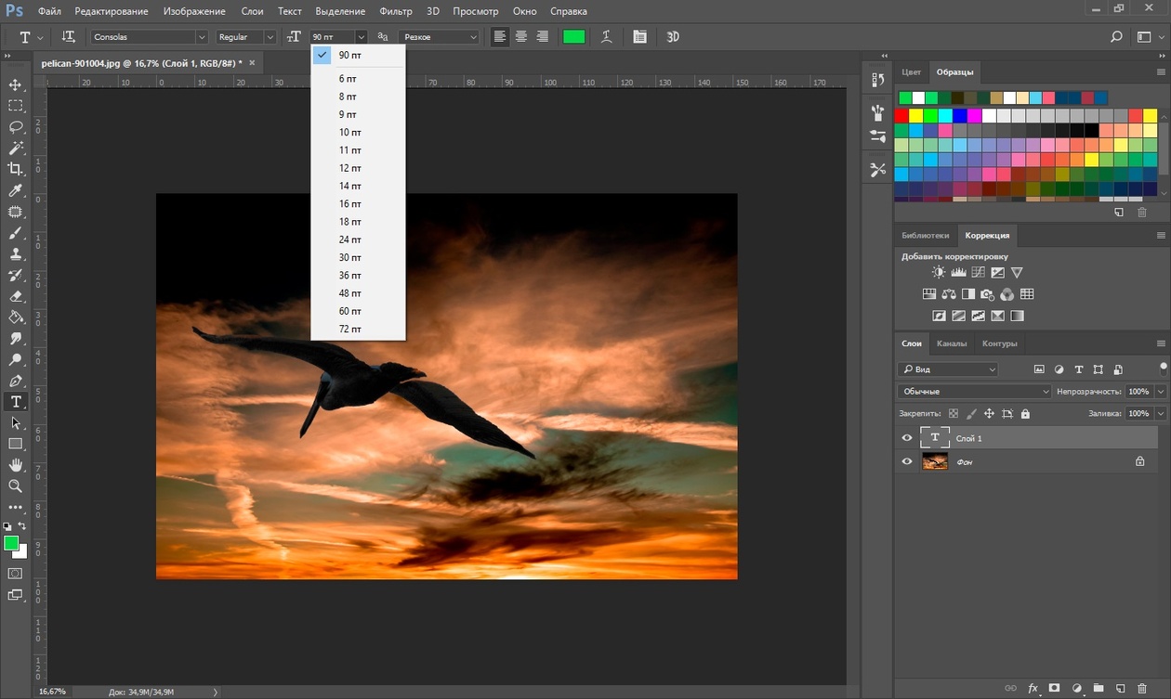Click the green text color swatch
The width and height of the screenshot is (1171, 699).
pos(573,37)
